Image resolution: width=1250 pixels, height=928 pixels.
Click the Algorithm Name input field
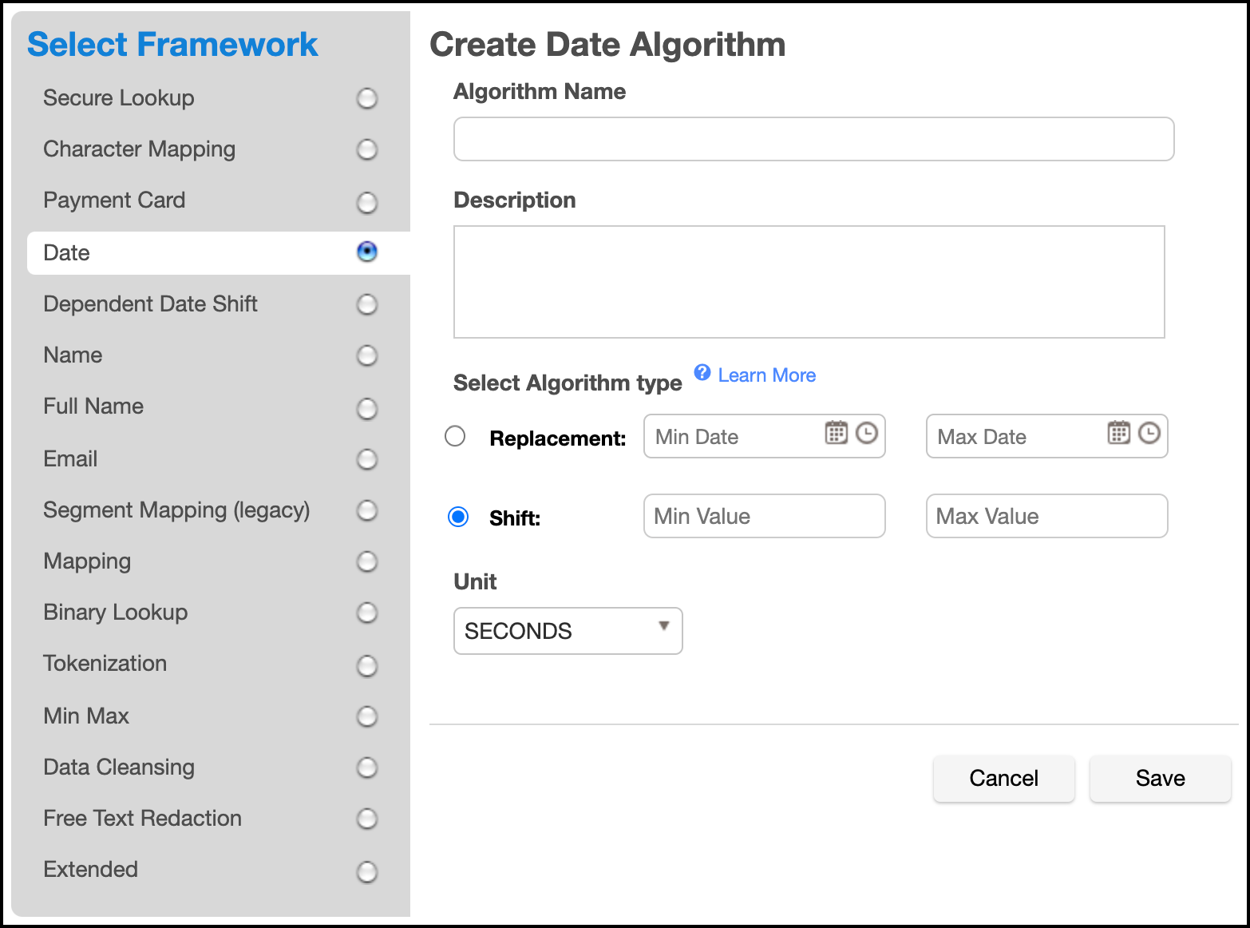[x=813, y=139]
